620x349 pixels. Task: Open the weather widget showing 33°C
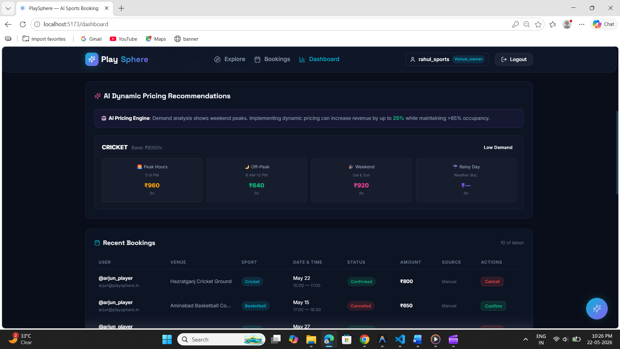[20, 339]
